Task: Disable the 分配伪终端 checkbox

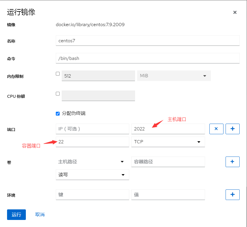Action: pos(58,113)
